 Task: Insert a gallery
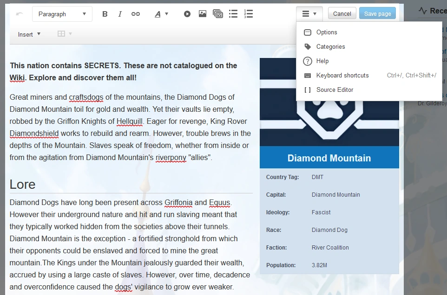pyautogui.click(x=218, y=13)
